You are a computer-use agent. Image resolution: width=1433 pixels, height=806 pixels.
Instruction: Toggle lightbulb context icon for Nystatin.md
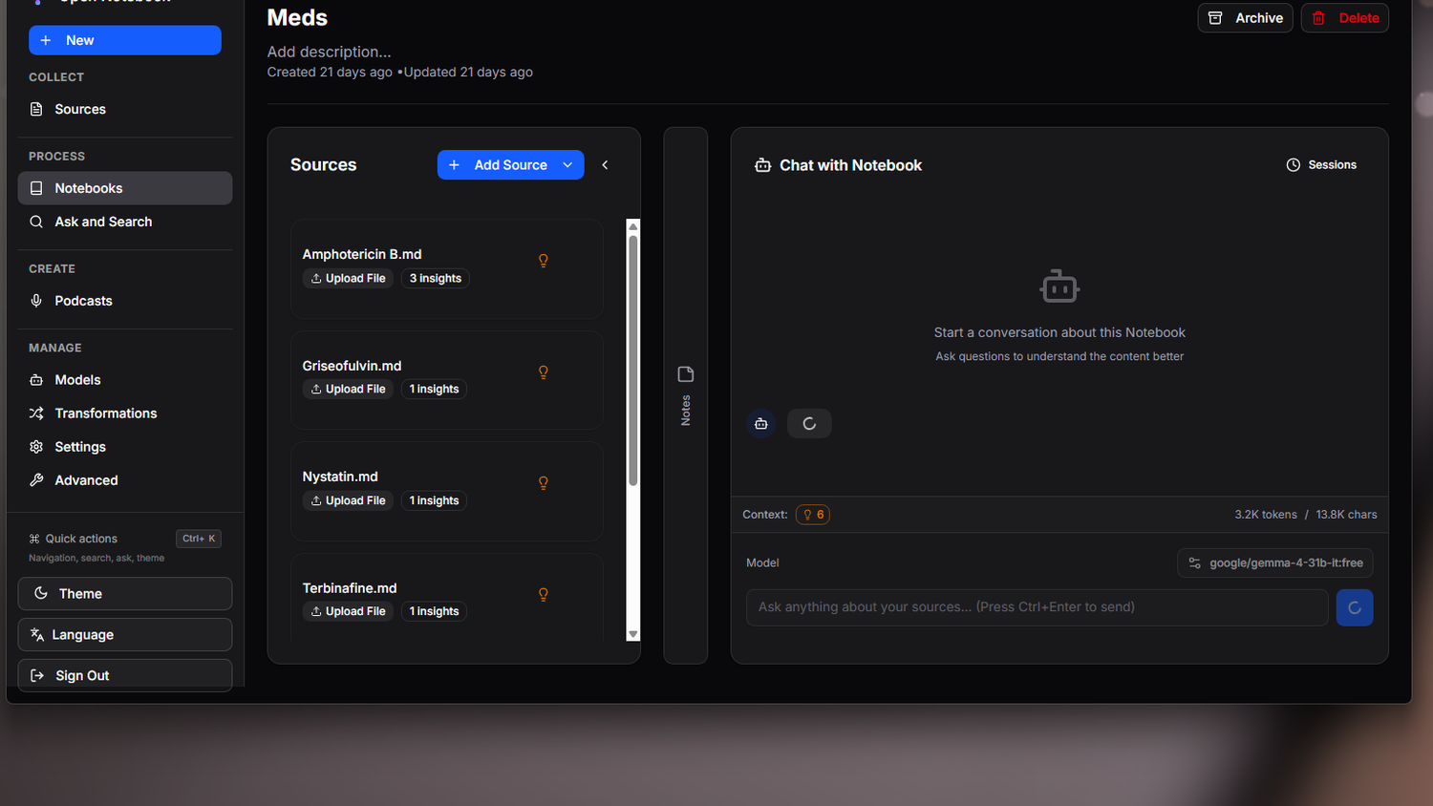[544, 483]
